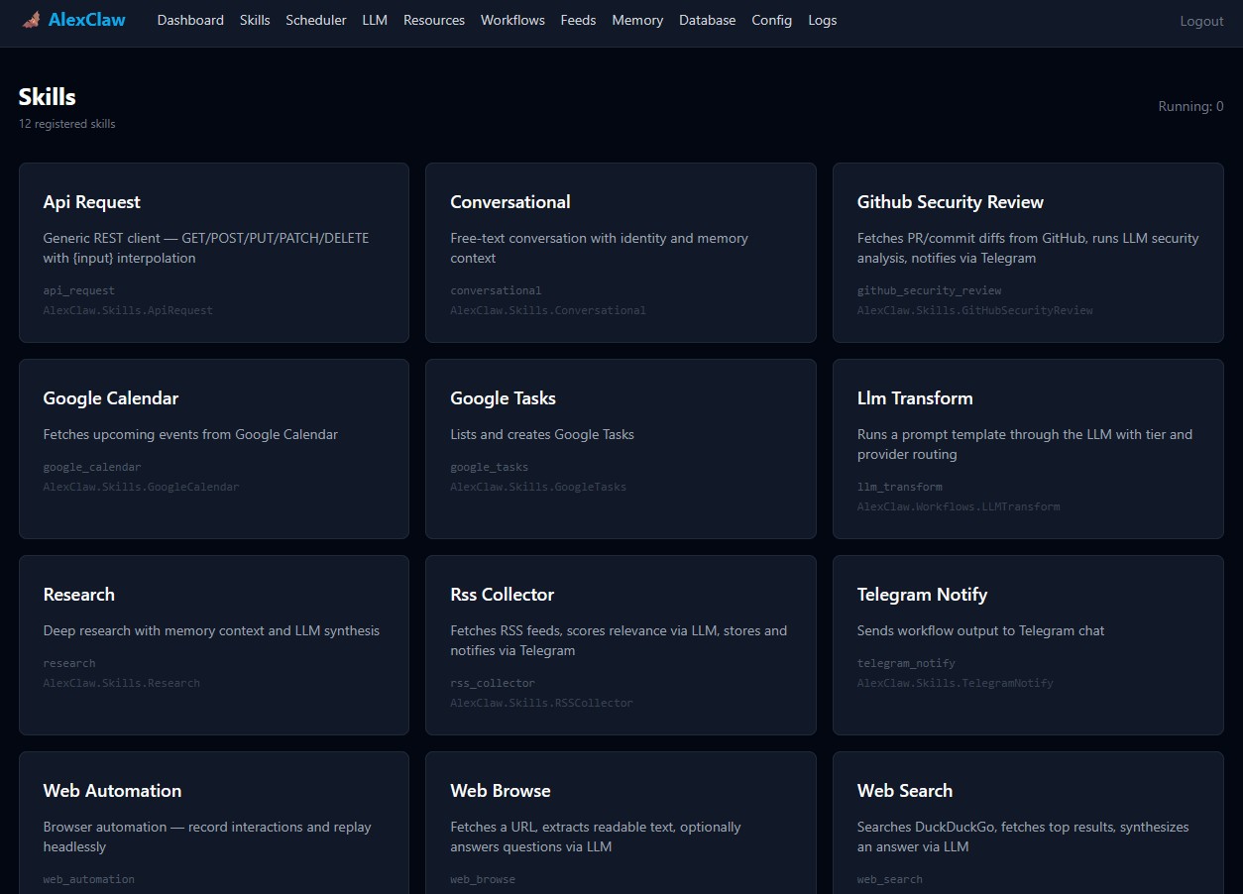Screen dimensions: 1243x894
Task: Select the Api Request skill card title
Action: pos(92,202)
